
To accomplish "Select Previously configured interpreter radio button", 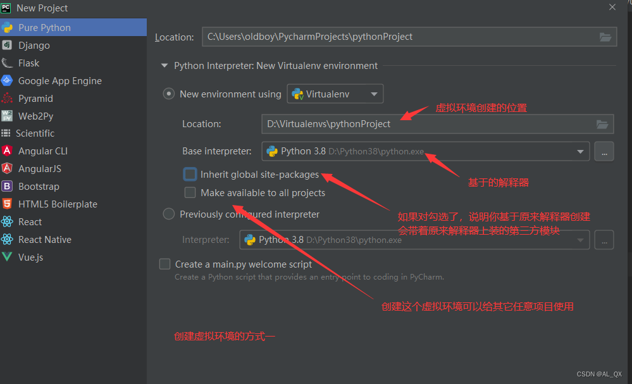I will click(x=168, y=214).
